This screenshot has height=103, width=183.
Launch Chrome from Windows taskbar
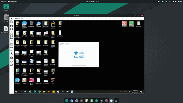click(x=39, y=92)
